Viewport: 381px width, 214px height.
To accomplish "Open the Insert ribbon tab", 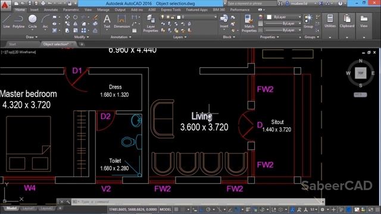I will [x=35, y=10].
